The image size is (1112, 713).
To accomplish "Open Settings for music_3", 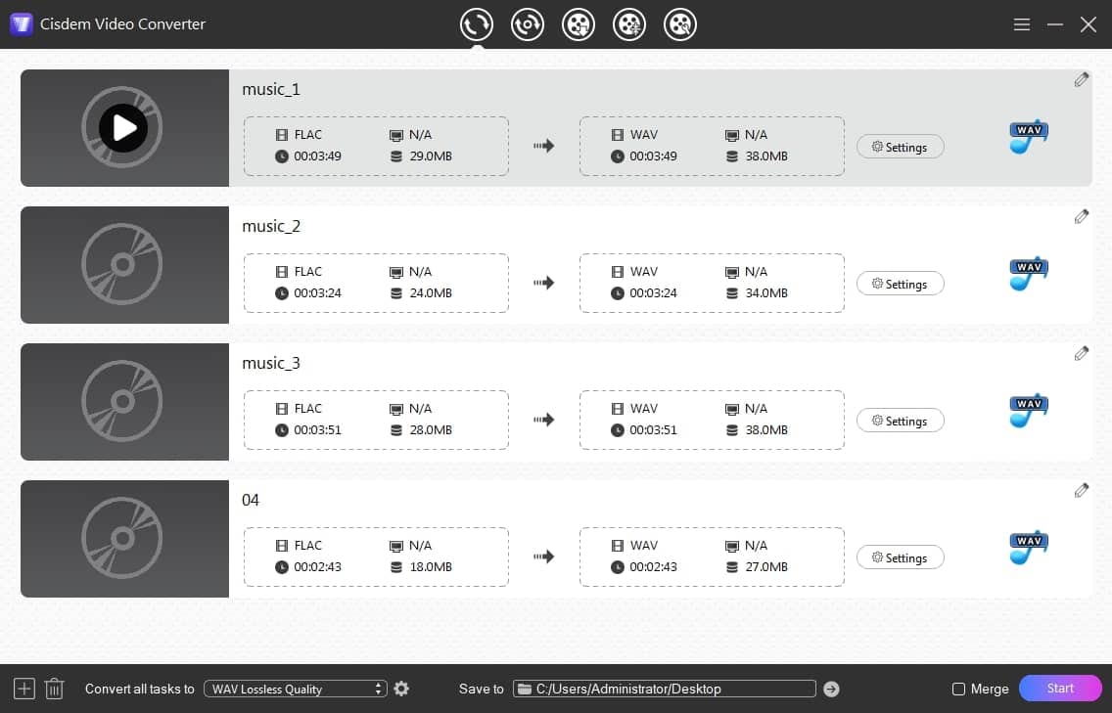I will tap(900, 421).
